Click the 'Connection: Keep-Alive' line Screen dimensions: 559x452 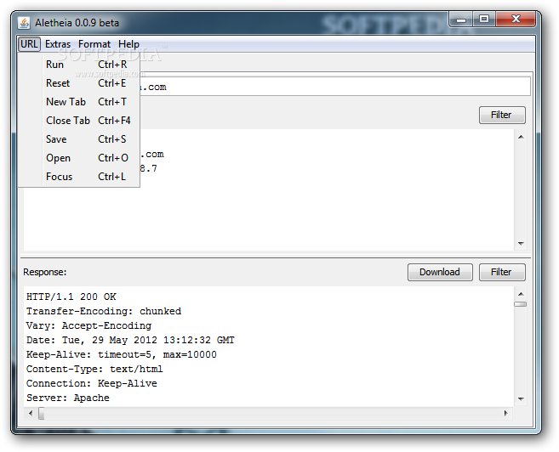coord(92,384)
